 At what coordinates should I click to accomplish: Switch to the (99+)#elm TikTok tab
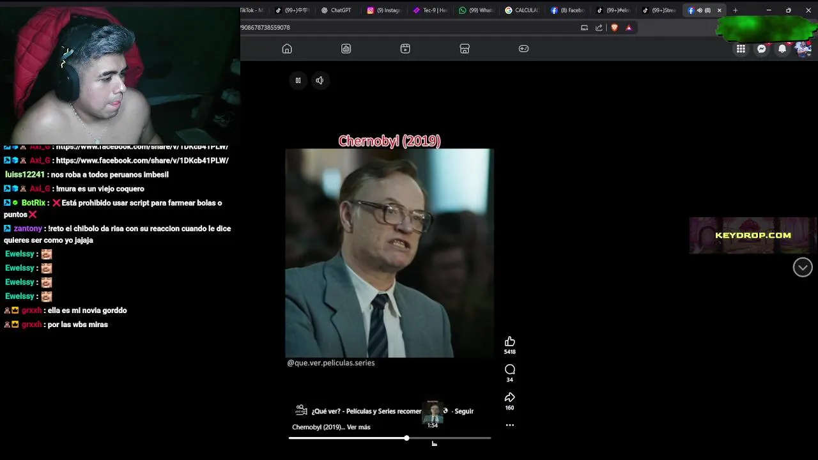[615, 10]
